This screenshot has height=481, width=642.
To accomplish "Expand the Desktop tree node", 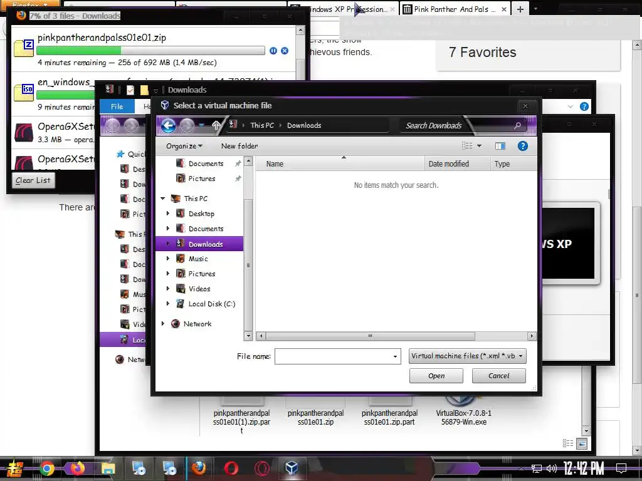I will coord(168,214).
